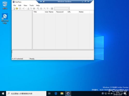This screenshot has width=129, height=96.
Task: Click the Find magnifier icon
Action: click(45, 8)
